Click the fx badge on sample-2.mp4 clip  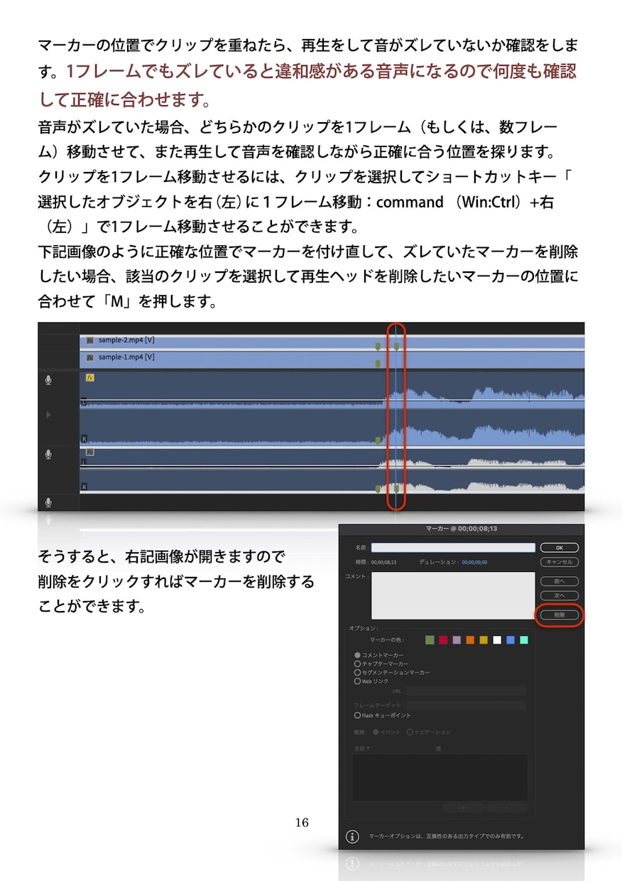click(90, 340)
